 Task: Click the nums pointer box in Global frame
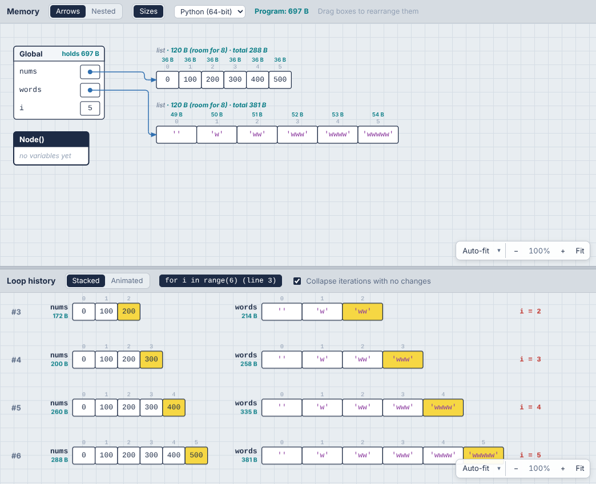click(x=90, y=72)
